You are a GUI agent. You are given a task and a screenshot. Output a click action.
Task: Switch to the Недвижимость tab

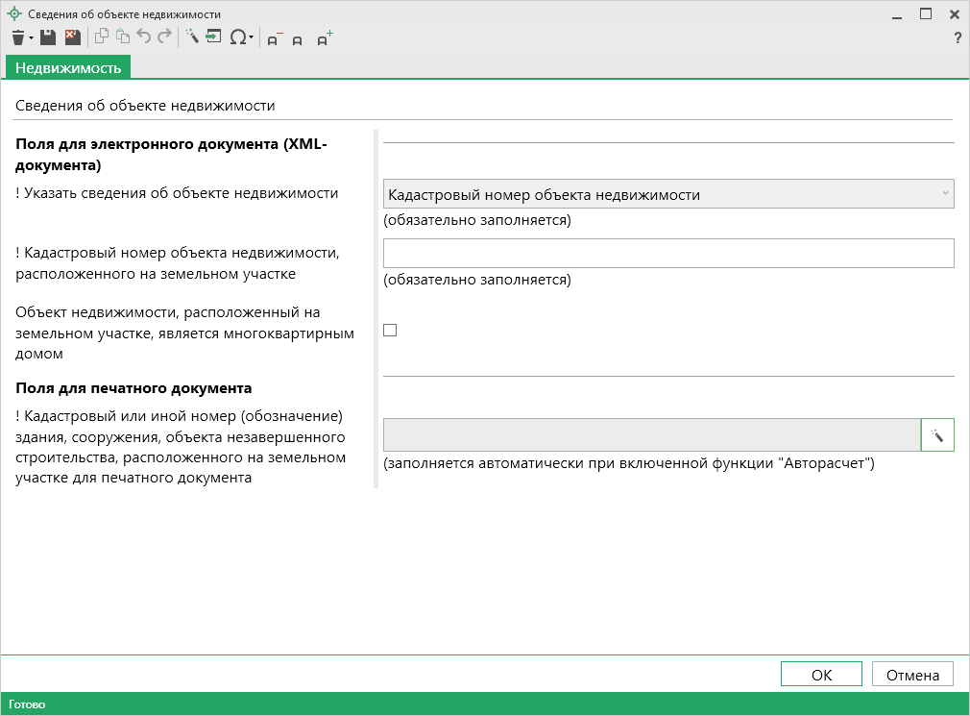(x=68, y=67)
